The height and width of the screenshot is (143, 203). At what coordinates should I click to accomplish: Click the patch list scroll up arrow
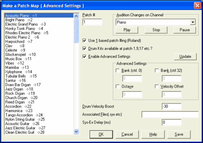[x=76, y=16]
